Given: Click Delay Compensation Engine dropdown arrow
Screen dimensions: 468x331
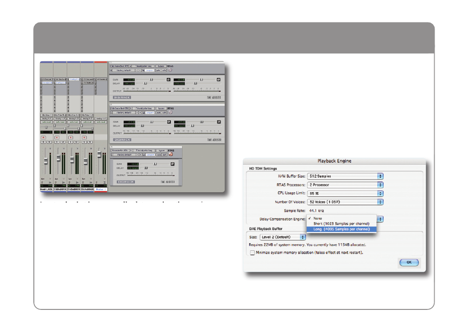Looking at the screenshot, I should tap(380, 219).
